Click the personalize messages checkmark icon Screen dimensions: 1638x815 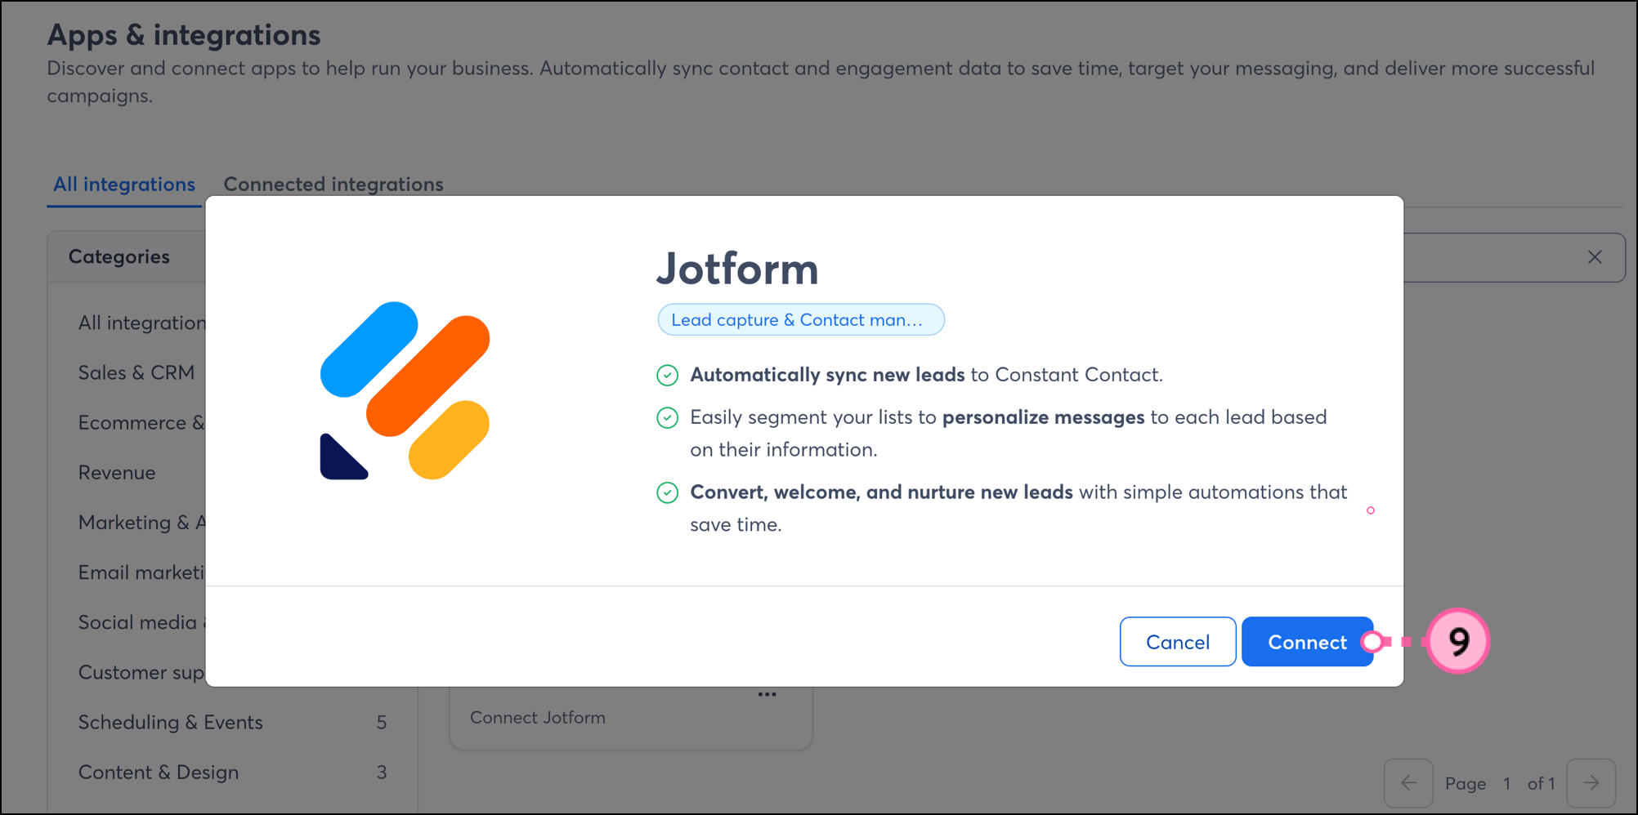(x=667, y=417)
